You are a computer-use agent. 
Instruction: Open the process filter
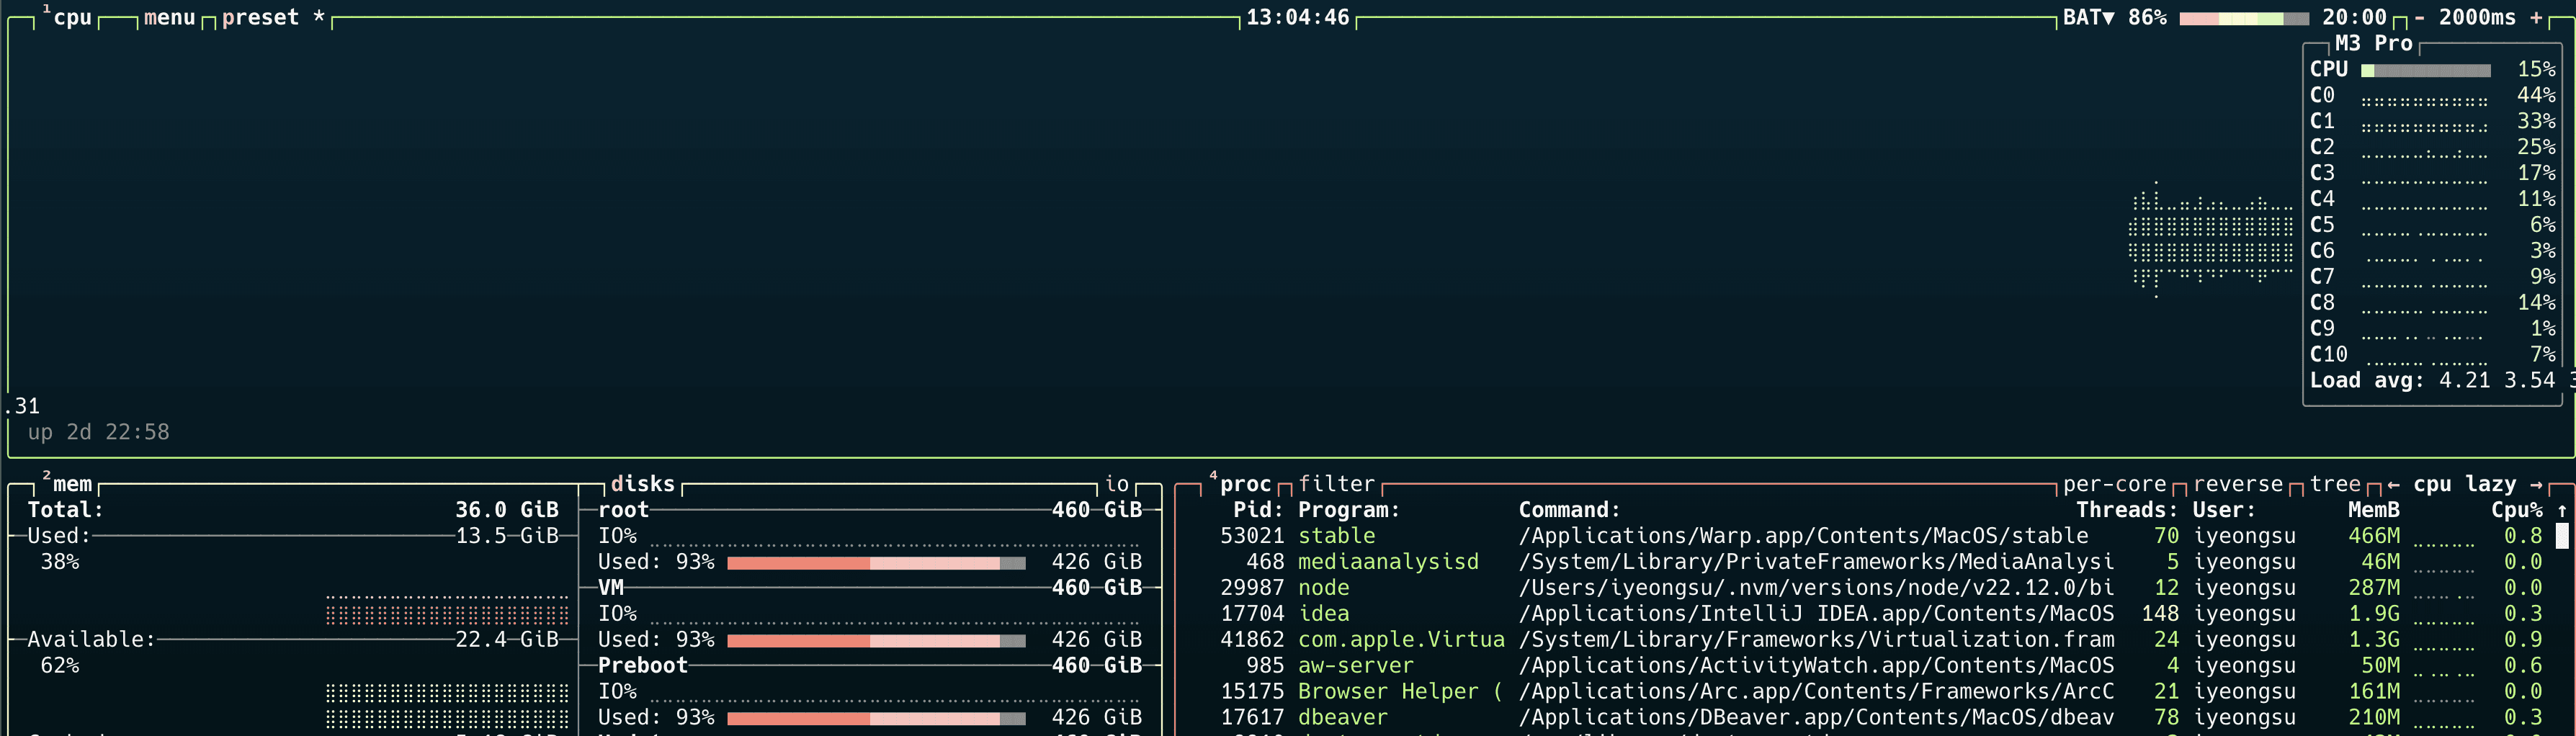(1336, 485)
